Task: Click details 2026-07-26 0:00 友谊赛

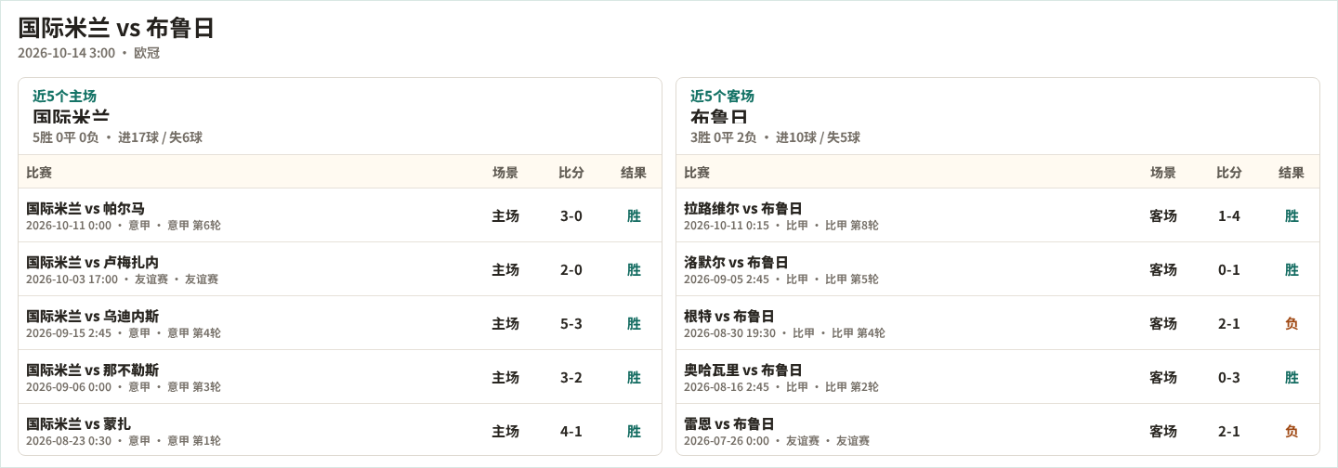Action: coord(777,441)
